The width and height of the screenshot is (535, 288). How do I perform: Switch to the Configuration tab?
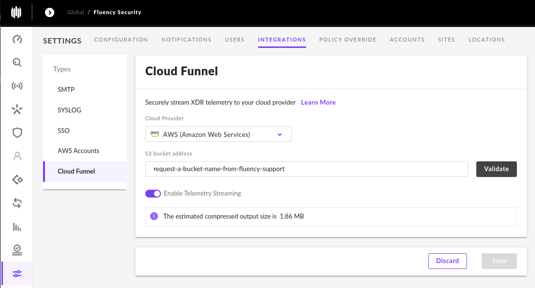click(x=121, y=40)
